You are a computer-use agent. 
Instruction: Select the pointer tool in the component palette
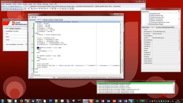[x=25, y=9]
